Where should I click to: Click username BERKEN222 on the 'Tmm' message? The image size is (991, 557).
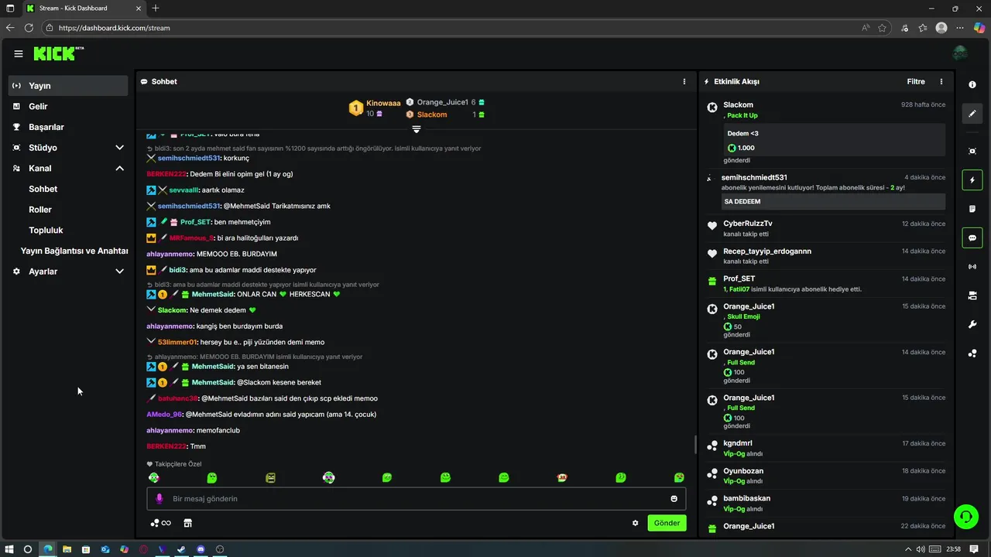pyautogui.click(x=166, y=446)
